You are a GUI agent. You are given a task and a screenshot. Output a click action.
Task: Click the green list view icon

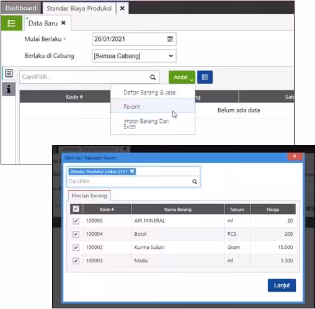[x=11, y=23]
